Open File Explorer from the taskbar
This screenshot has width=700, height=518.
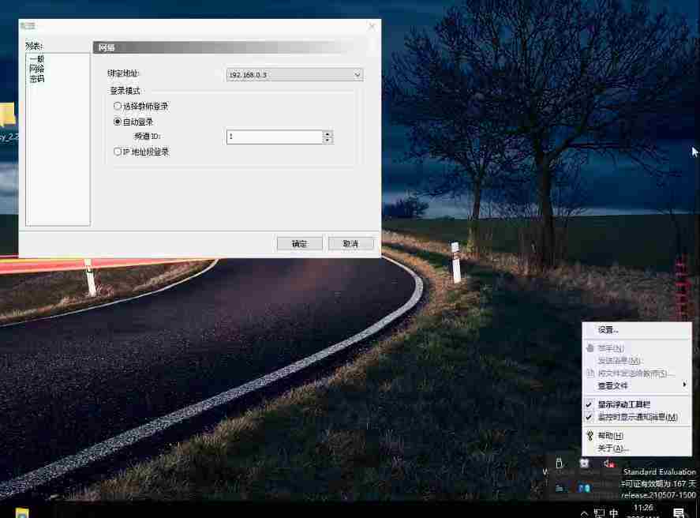coord(22,512)
